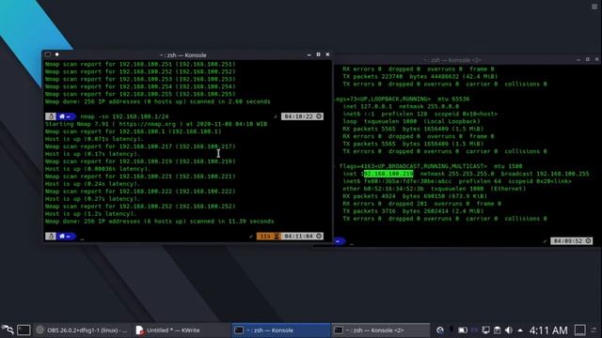Close the Konsole <2> window
The image size is (602, 338).
pyautogui.click(x=596, y=60)
